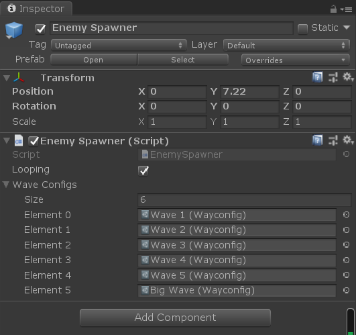Click the Inspector tab info icon
This screenshot has width=356, height=335.
11,9
